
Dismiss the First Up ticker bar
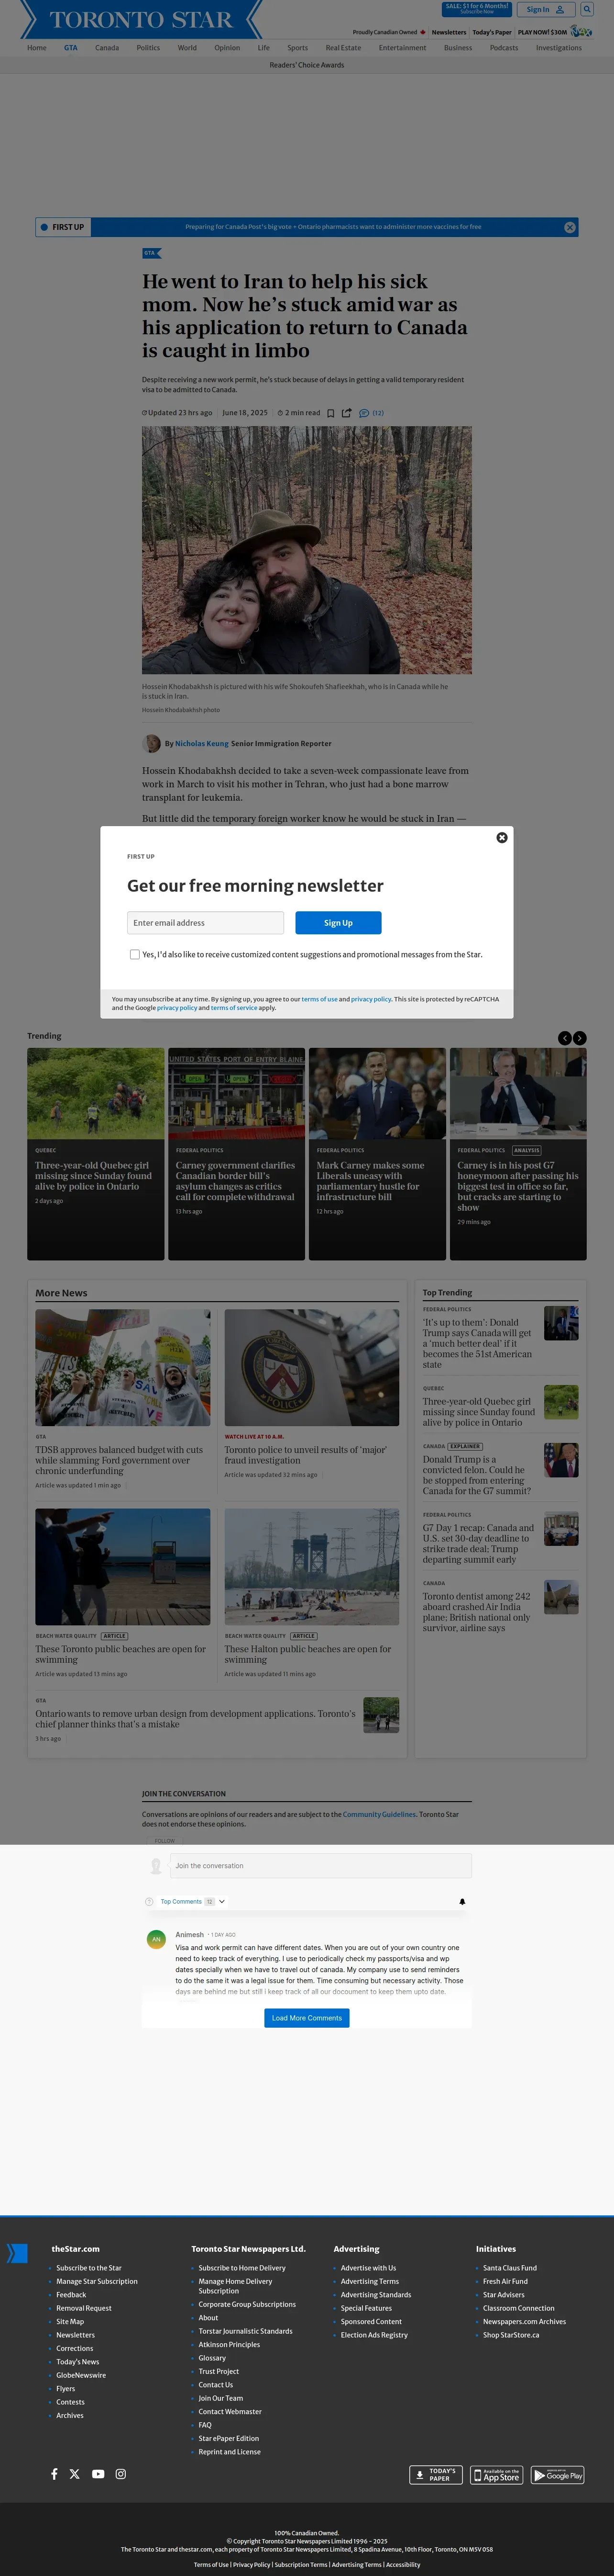point(570,227)
